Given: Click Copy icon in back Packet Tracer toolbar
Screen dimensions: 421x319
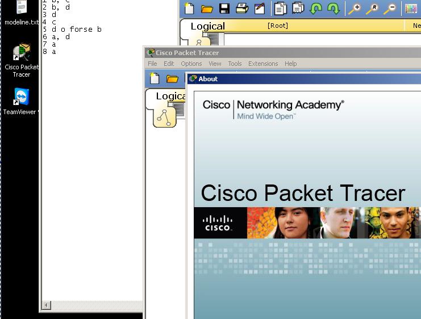Looking at the screenshot, I should tap(280, 9).
